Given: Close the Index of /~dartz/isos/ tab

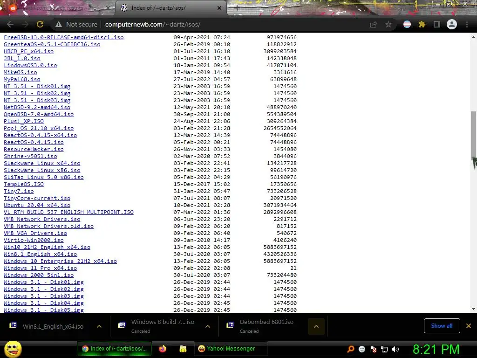Looking at the screenshot, I should coord(219,8).
